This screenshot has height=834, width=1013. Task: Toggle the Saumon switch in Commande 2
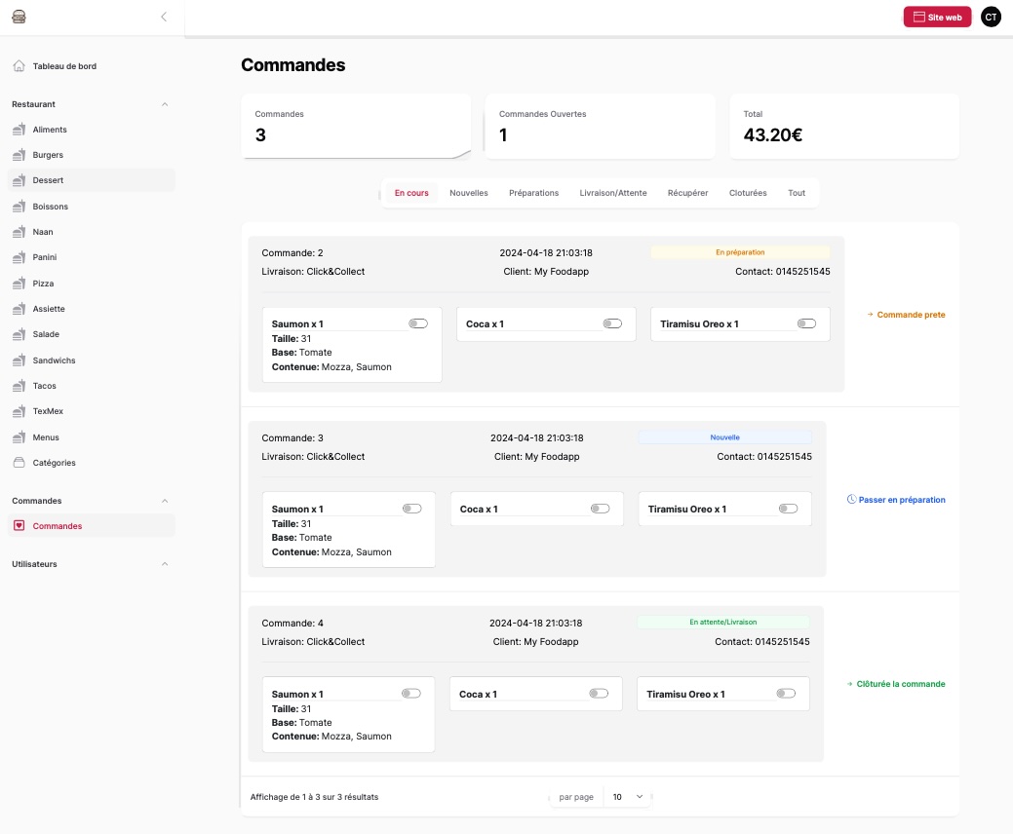[418, 323]
